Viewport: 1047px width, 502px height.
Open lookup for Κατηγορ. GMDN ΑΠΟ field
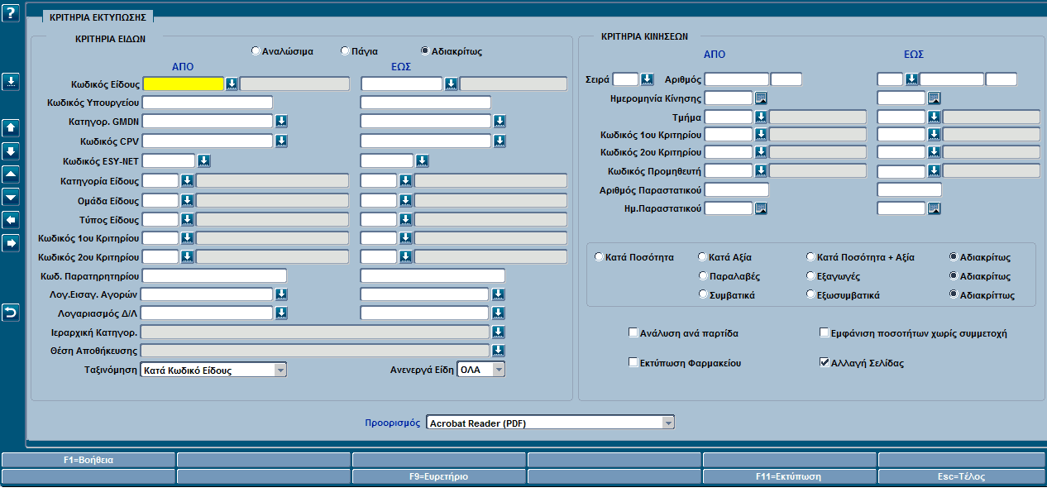(281, 121)
